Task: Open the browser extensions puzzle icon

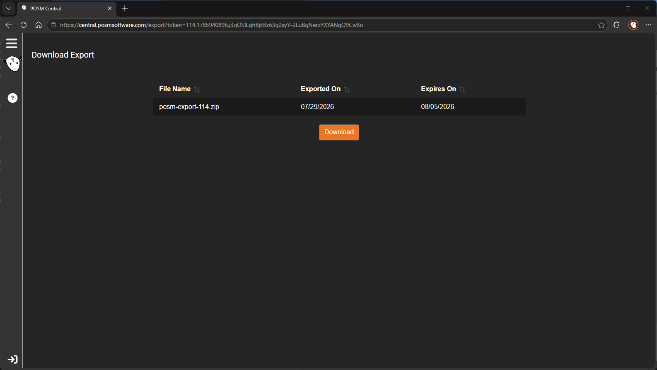Action: pyautogui.click(x=616, y=25)
